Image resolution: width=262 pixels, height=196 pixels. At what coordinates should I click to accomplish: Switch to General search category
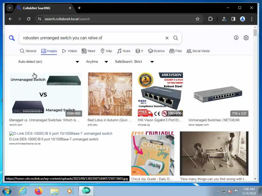click(x=28, y=51)
